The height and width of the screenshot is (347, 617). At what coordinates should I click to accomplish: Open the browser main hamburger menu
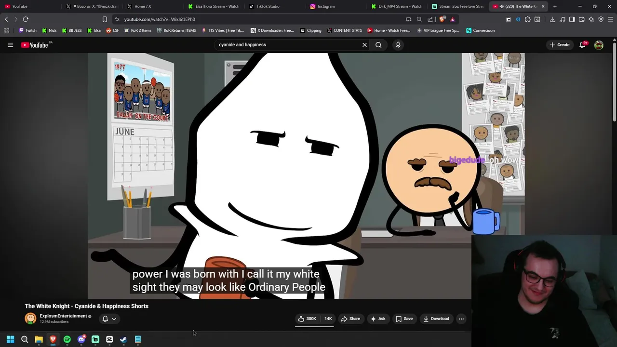[610, 19]
